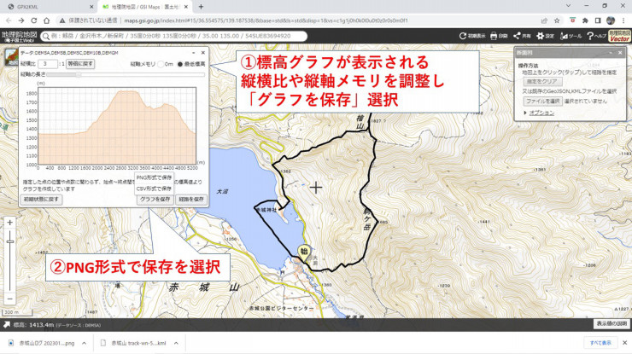
Task: Click すべて表示 downloads link
Action: [600, 343]
